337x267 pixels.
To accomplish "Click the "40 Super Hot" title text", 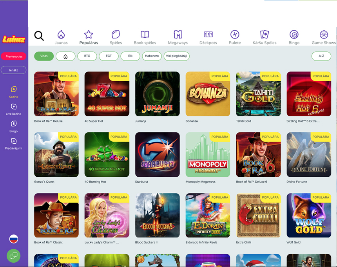I will 94,121.
